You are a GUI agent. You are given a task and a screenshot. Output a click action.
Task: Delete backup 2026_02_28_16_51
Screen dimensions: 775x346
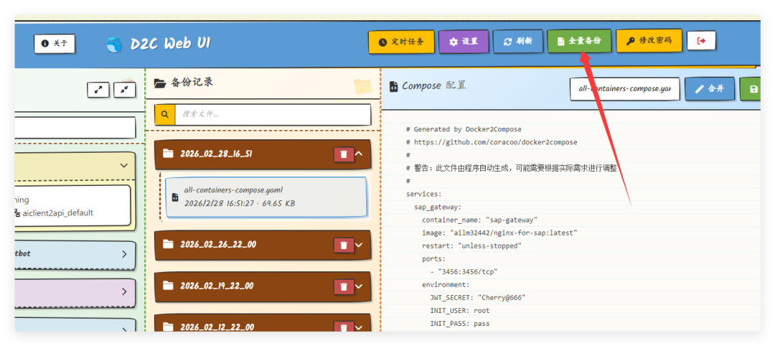[x=344, y=154]
